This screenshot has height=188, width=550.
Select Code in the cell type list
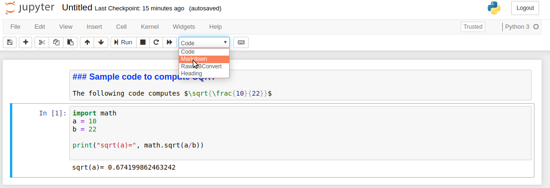coord(204,52)
